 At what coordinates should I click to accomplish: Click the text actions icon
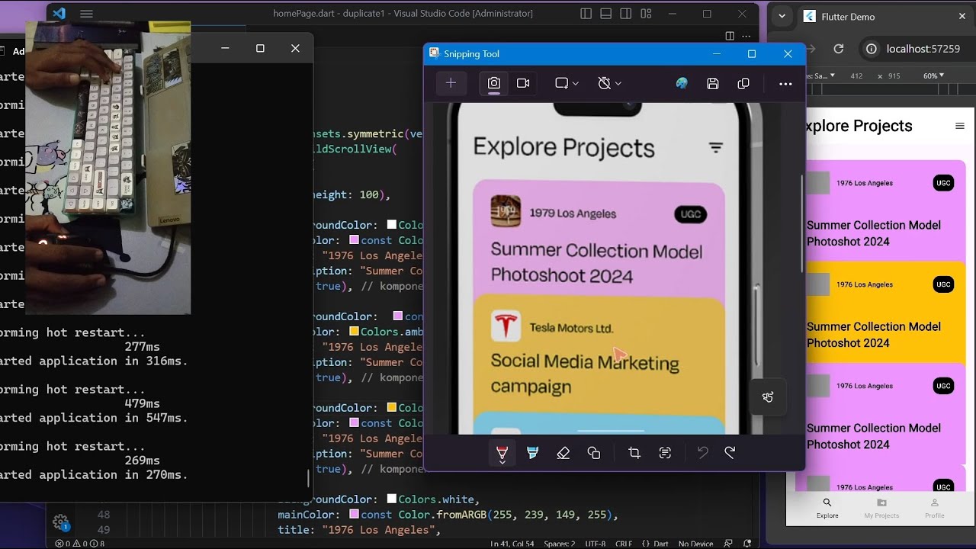[x=665, y=453]
